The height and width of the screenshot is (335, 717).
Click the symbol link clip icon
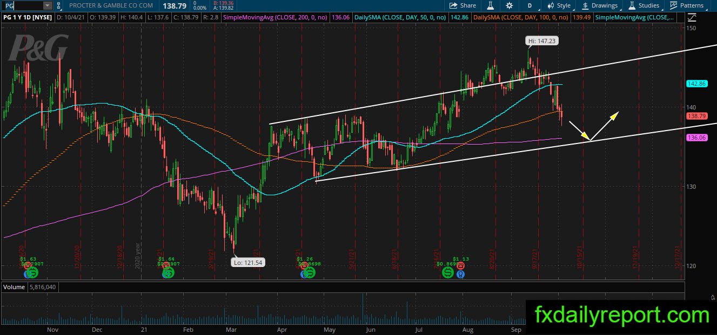tap(59, 5)
